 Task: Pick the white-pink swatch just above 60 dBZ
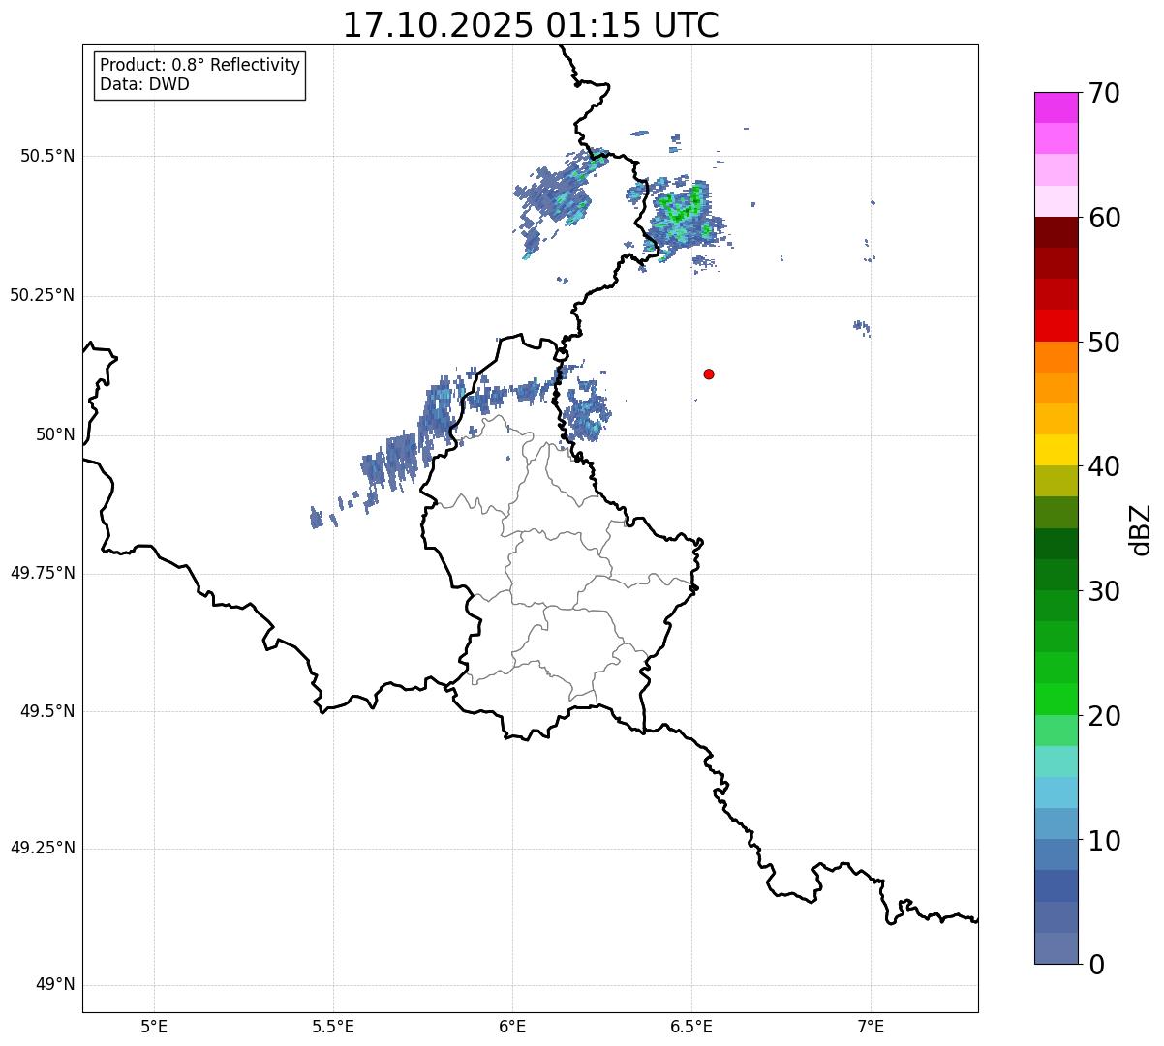pyautogui.click(x=1056, y=201)
